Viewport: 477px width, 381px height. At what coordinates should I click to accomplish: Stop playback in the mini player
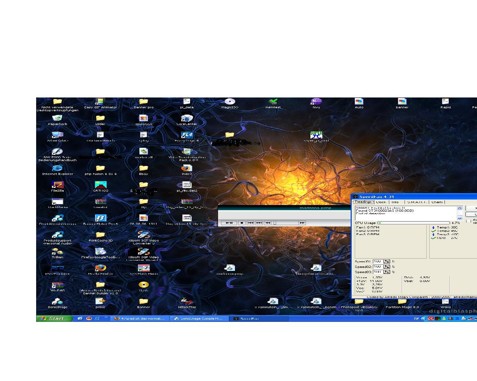point(241,223)
